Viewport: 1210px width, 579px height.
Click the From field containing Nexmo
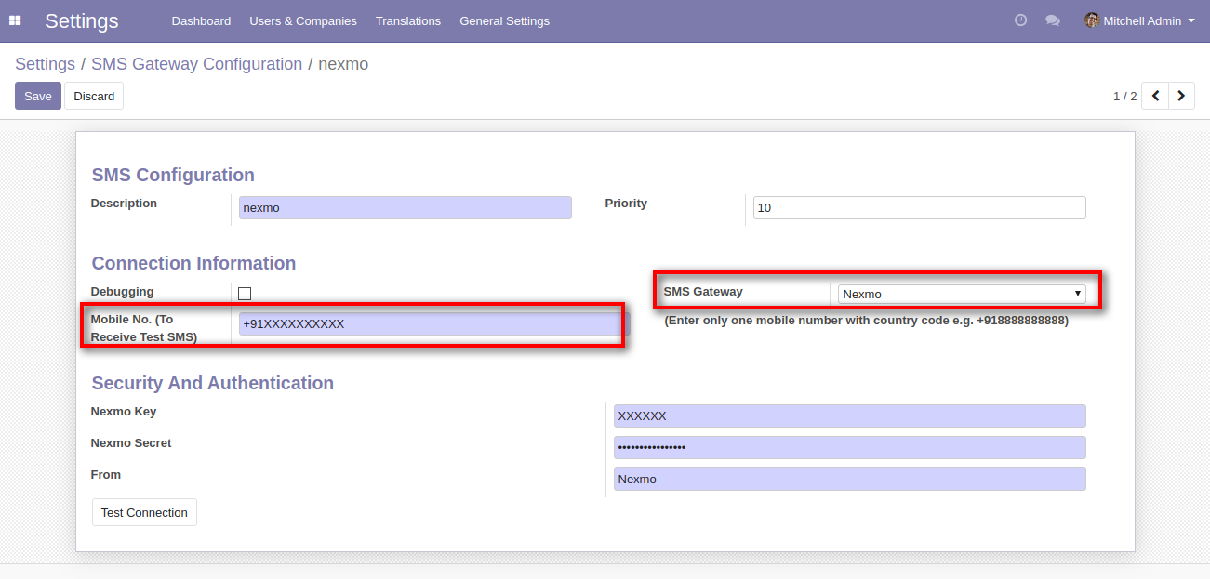point(849,480)
